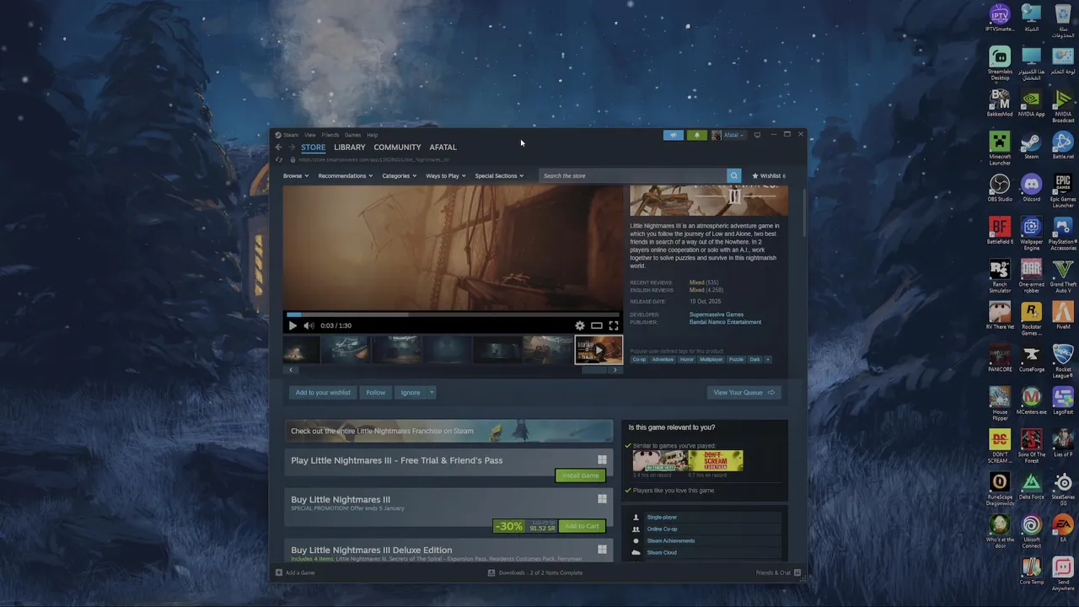Open Epic Games Launcher desktop icon
The image size is (1079, 607).
1063,190
